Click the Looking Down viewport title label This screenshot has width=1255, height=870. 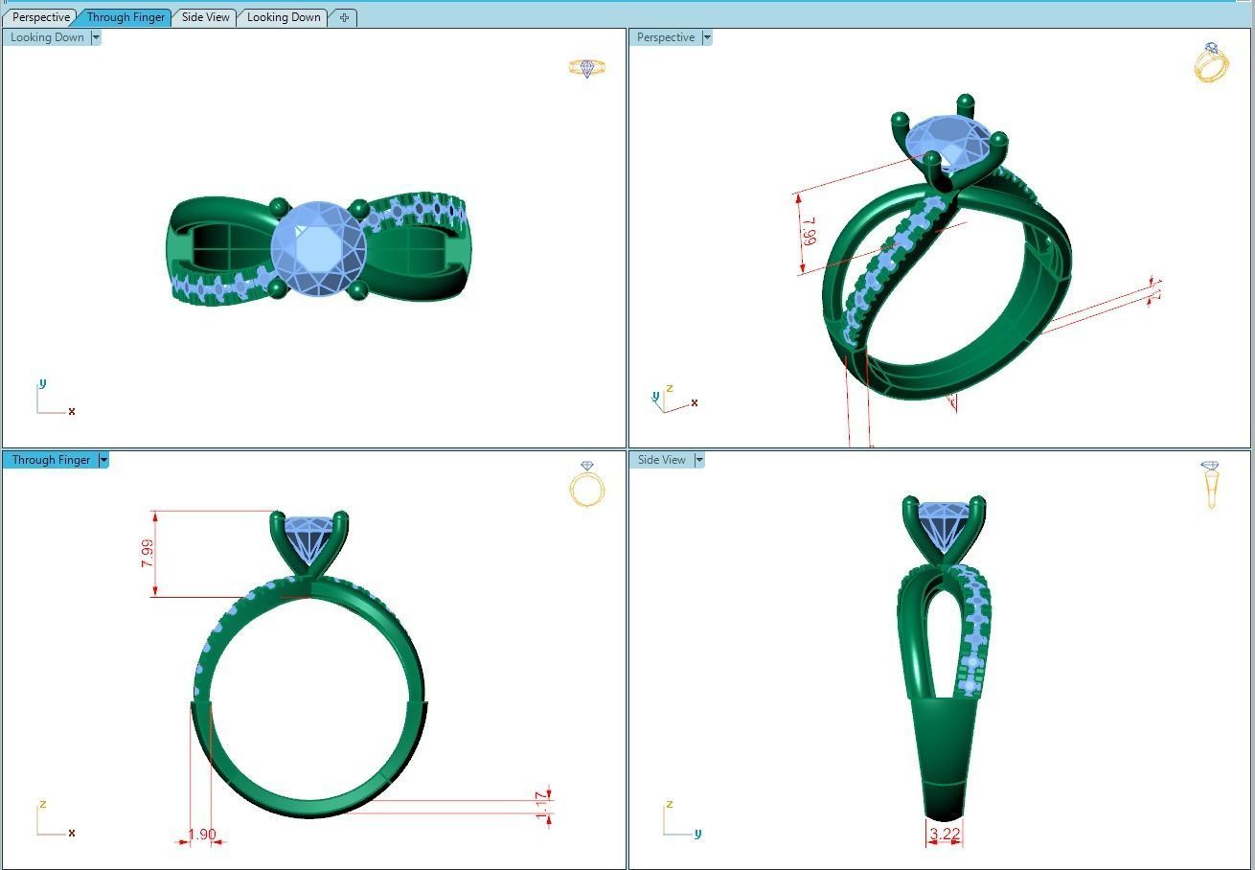[x=47, y=37]
